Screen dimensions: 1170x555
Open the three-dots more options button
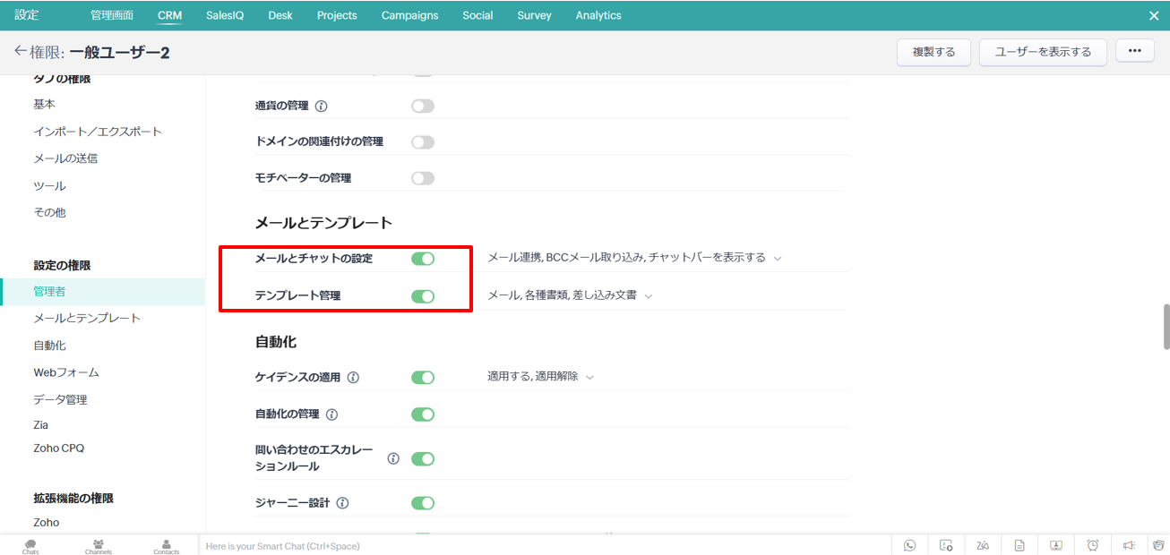point(1135,51)
